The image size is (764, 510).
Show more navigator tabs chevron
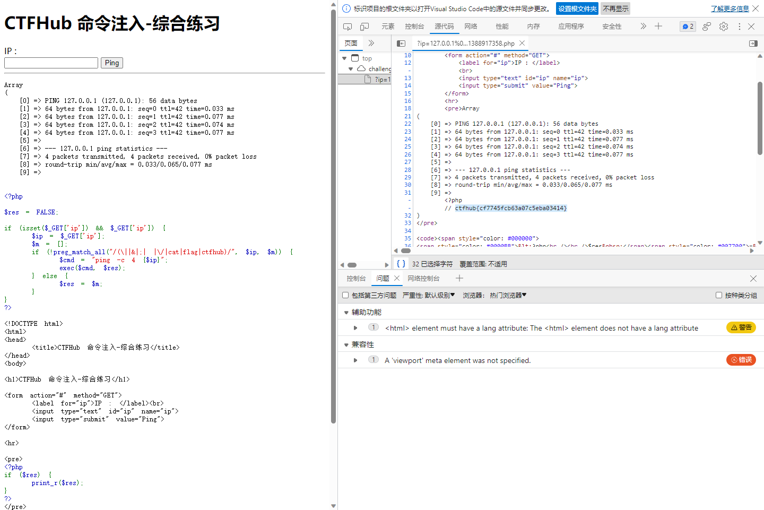point(371,43)
